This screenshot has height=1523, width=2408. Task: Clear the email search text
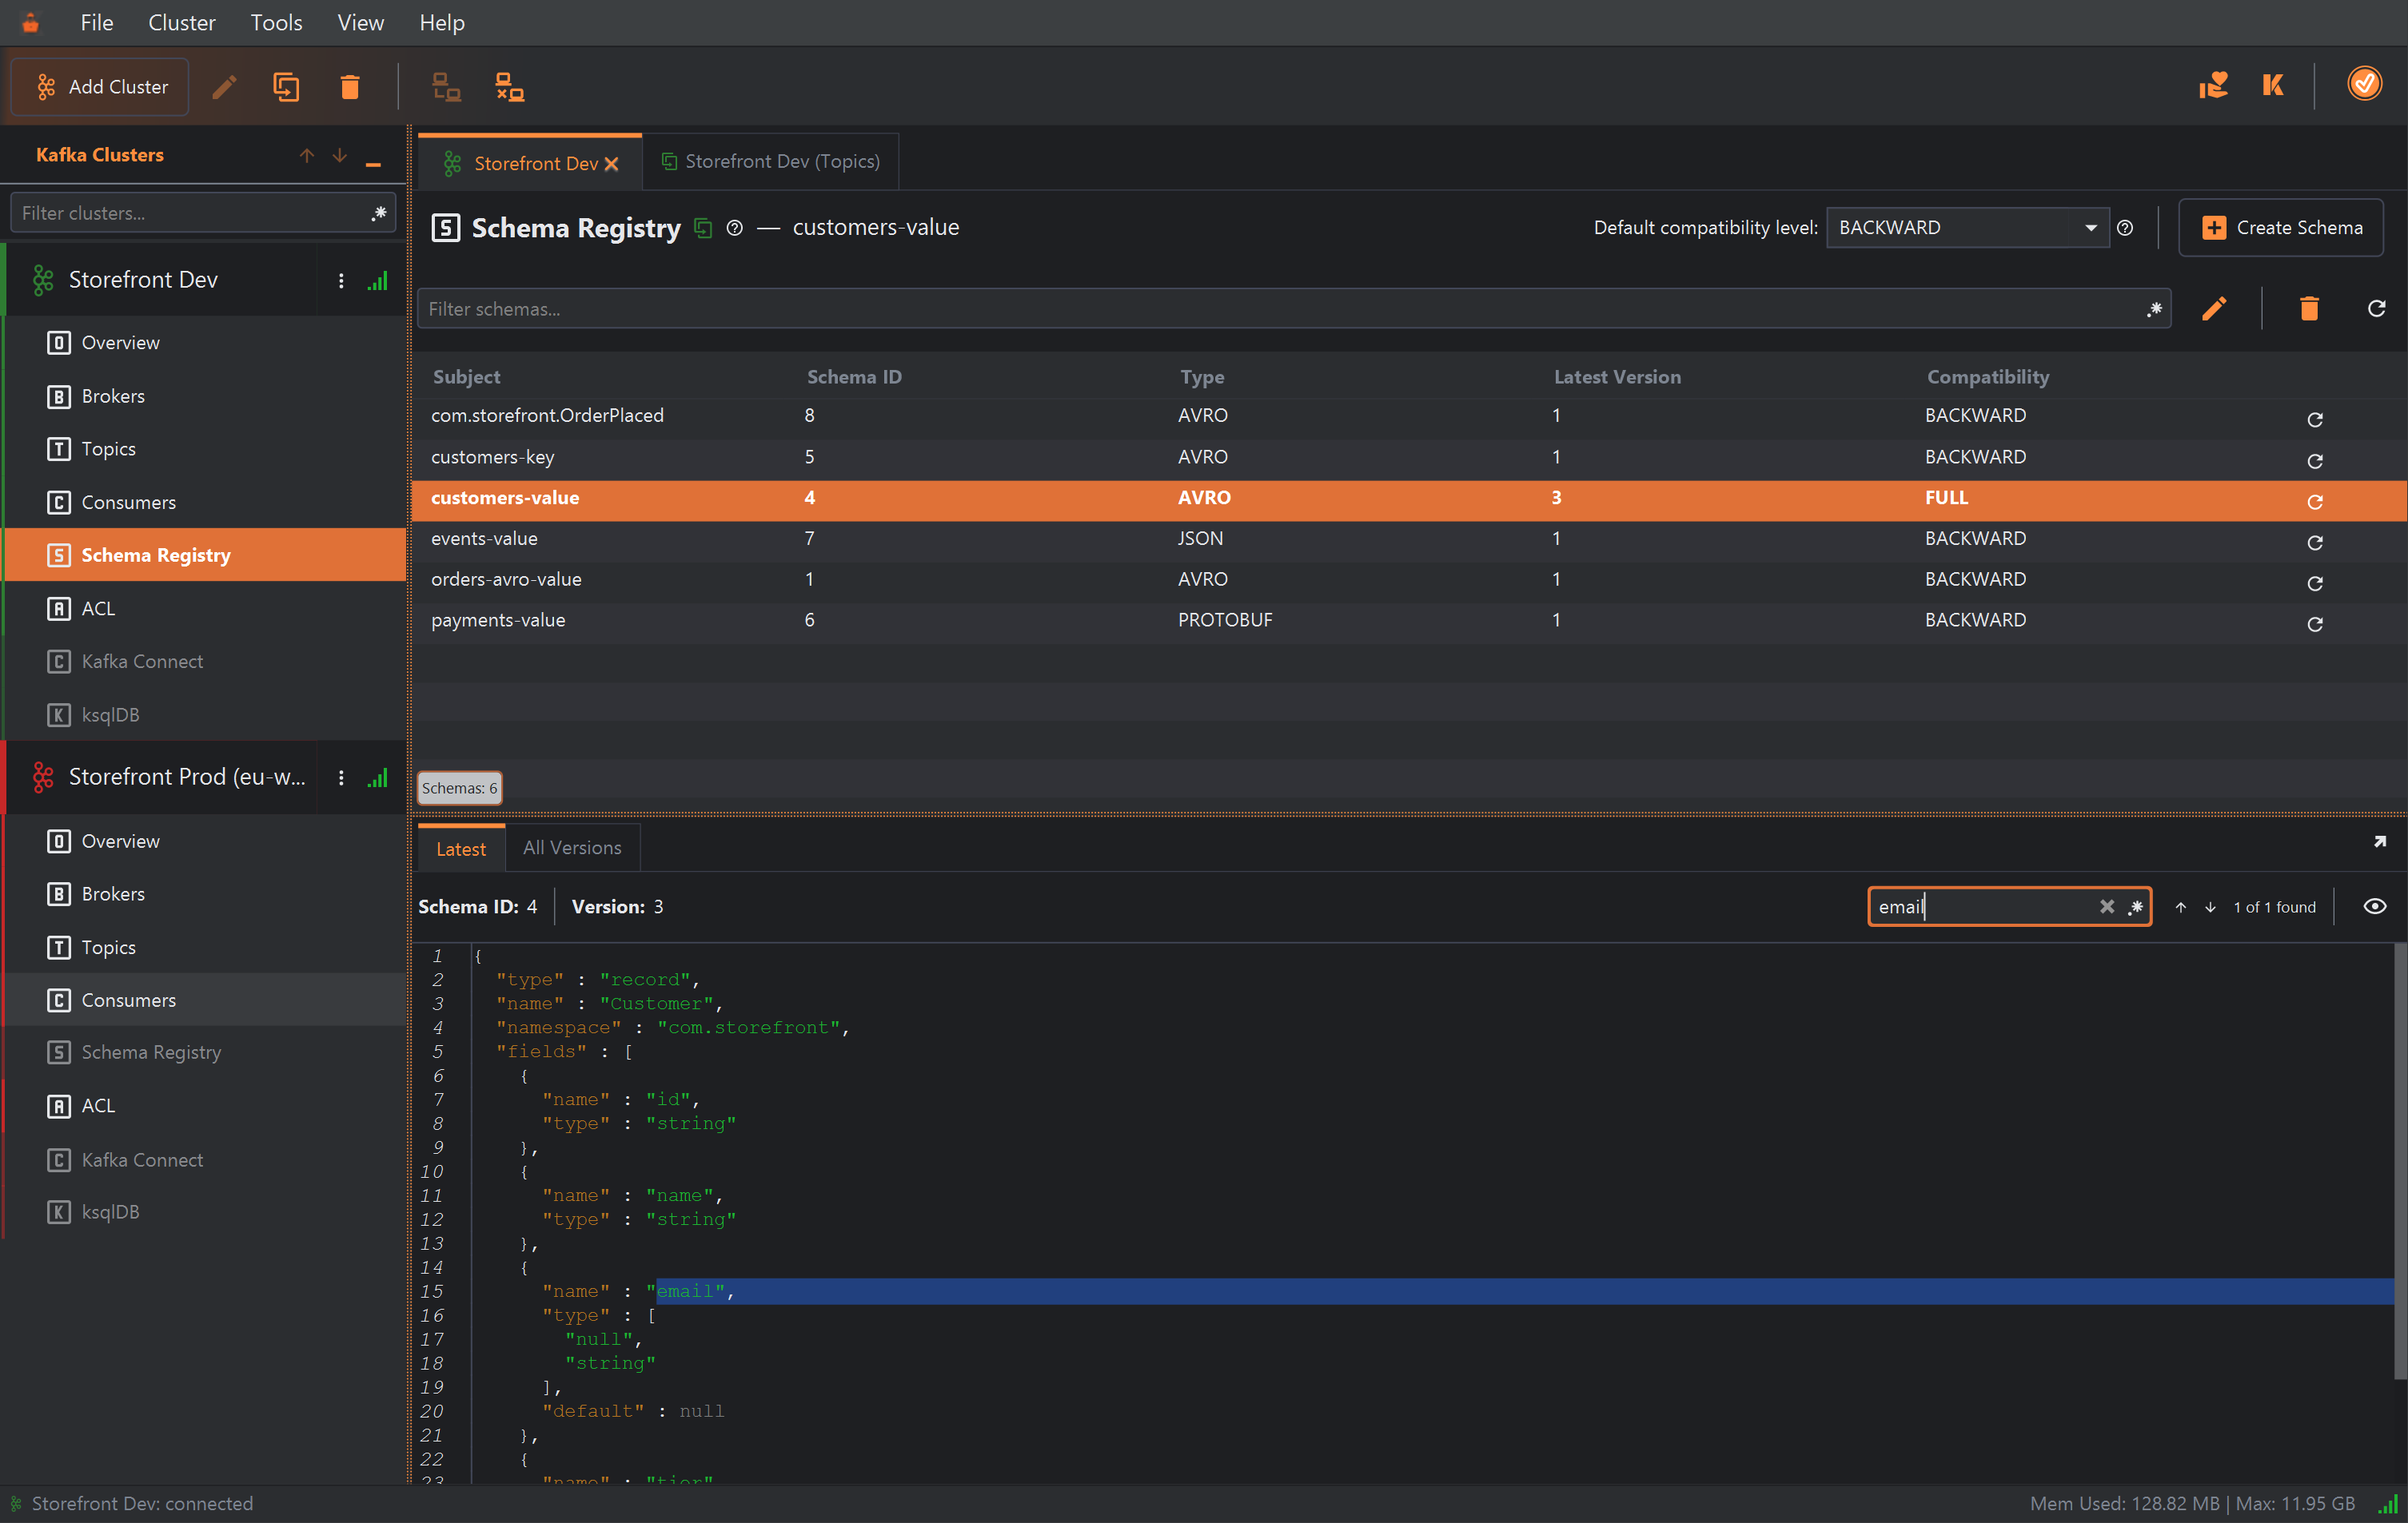2106,906
